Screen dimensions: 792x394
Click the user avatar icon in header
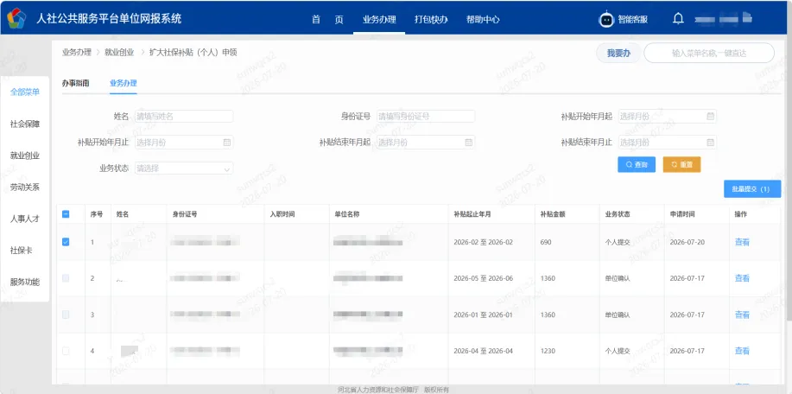pyautogui.click(x=747, y=18)
